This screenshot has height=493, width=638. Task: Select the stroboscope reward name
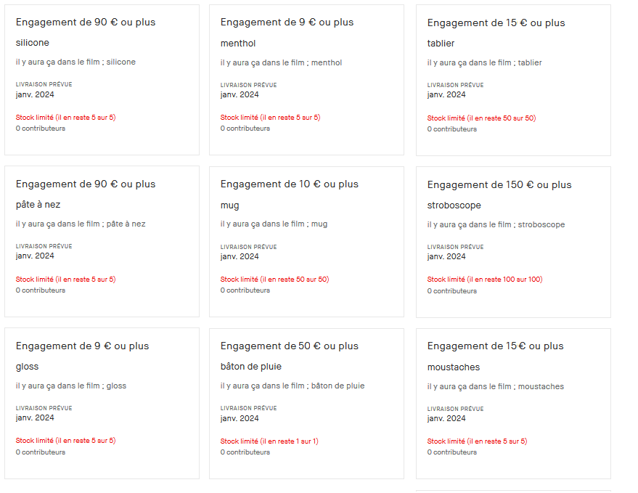454,205
